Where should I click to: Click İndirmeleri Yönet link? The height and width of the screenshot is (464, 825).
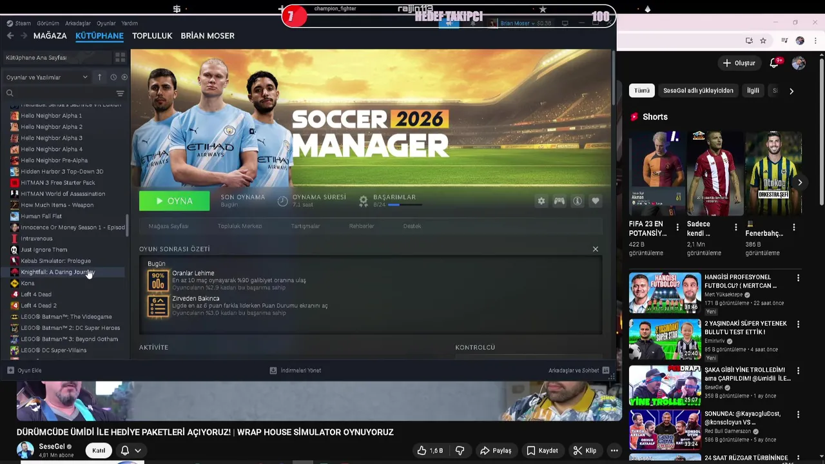[295, 371]
